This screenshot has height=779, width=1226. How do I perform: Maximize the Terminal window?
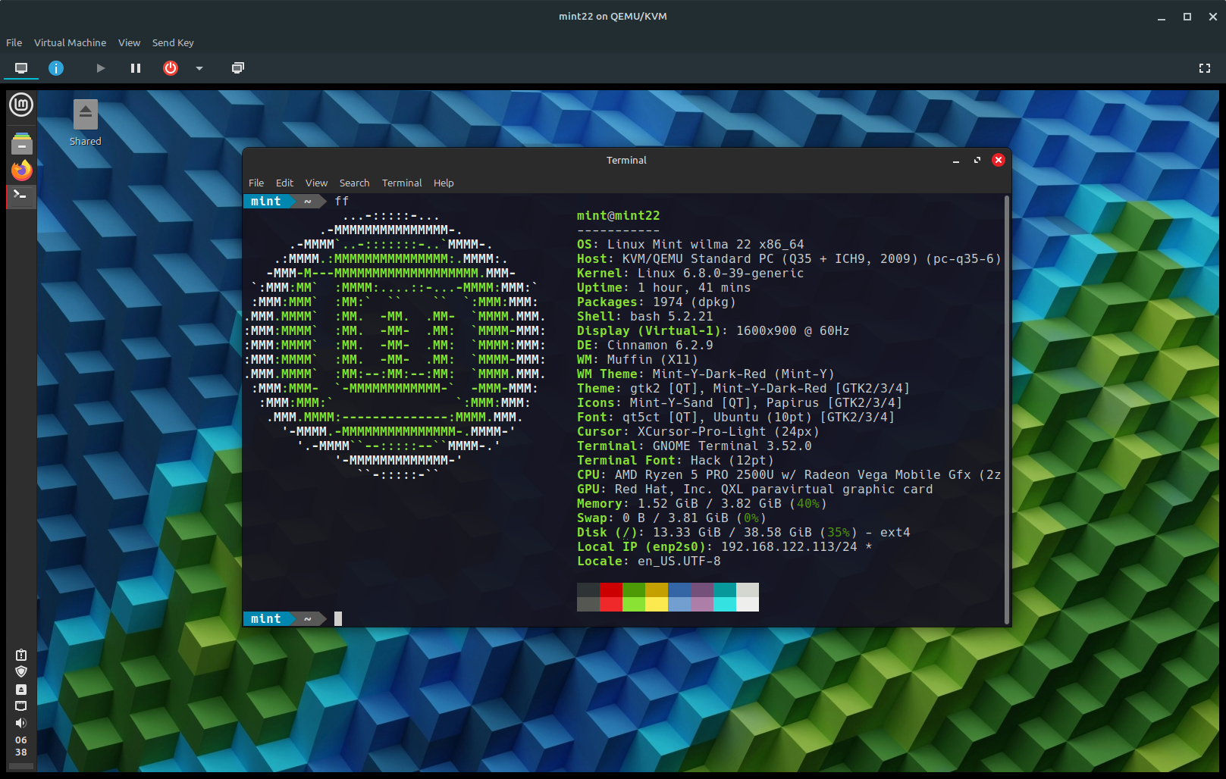click(977, 160)
